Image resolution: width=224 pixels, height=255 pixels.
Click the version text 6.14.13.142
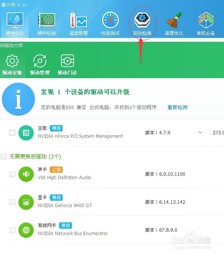(172, 202)
